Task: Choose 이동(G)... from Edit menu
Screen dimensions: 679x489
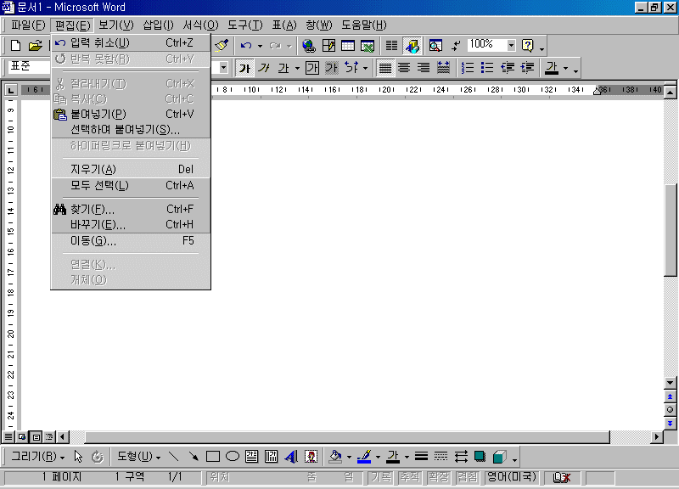Action: (x=131, y=241)
